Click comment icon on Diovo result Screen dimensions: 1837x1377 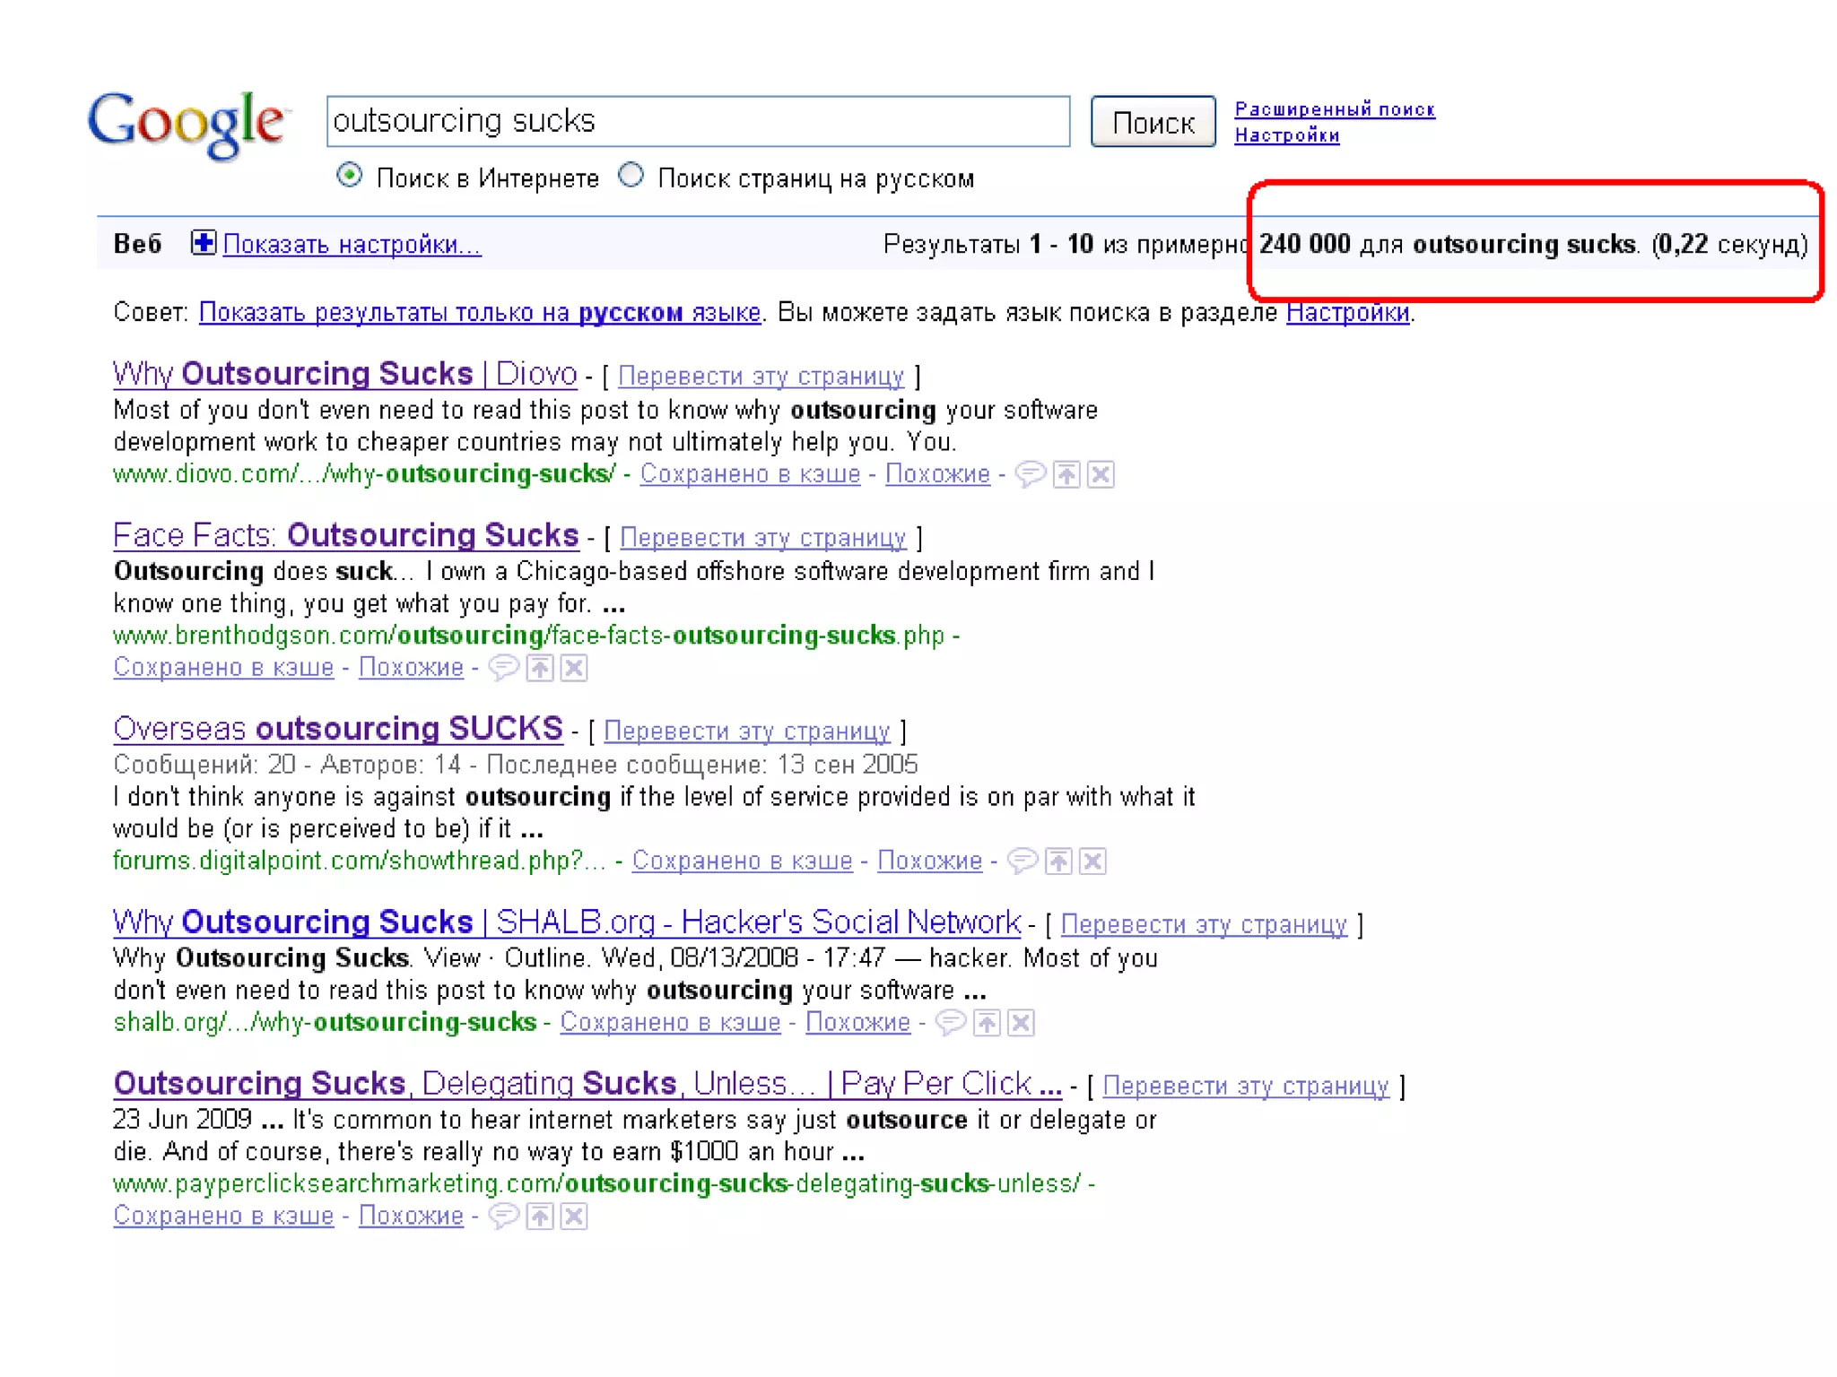click(1030, 473)
